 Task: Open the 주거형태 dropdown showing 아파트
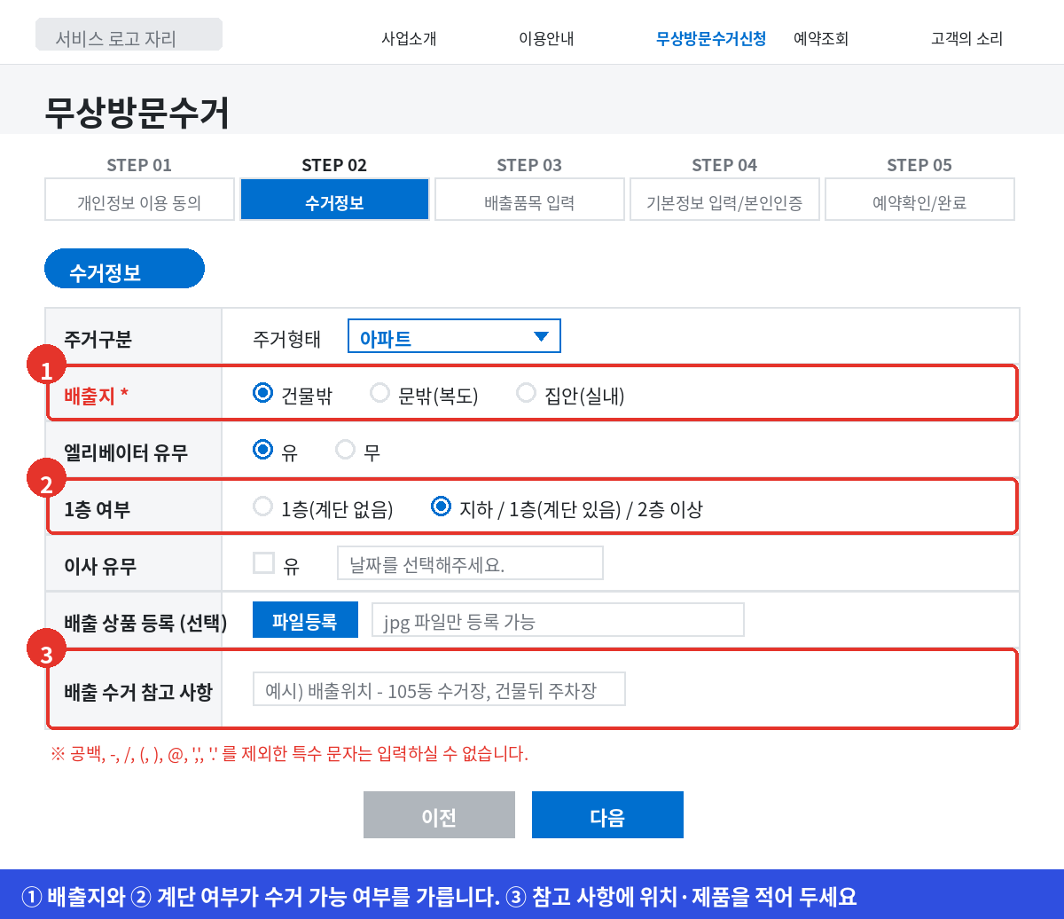455,336
